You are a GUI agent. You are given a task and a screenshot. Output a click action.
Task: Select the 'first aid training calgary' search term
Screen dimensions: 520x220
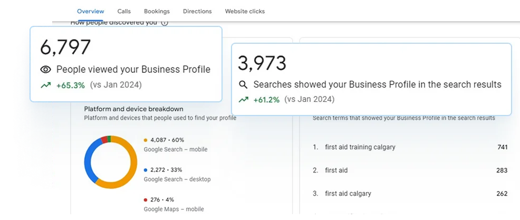pos(360,147)
